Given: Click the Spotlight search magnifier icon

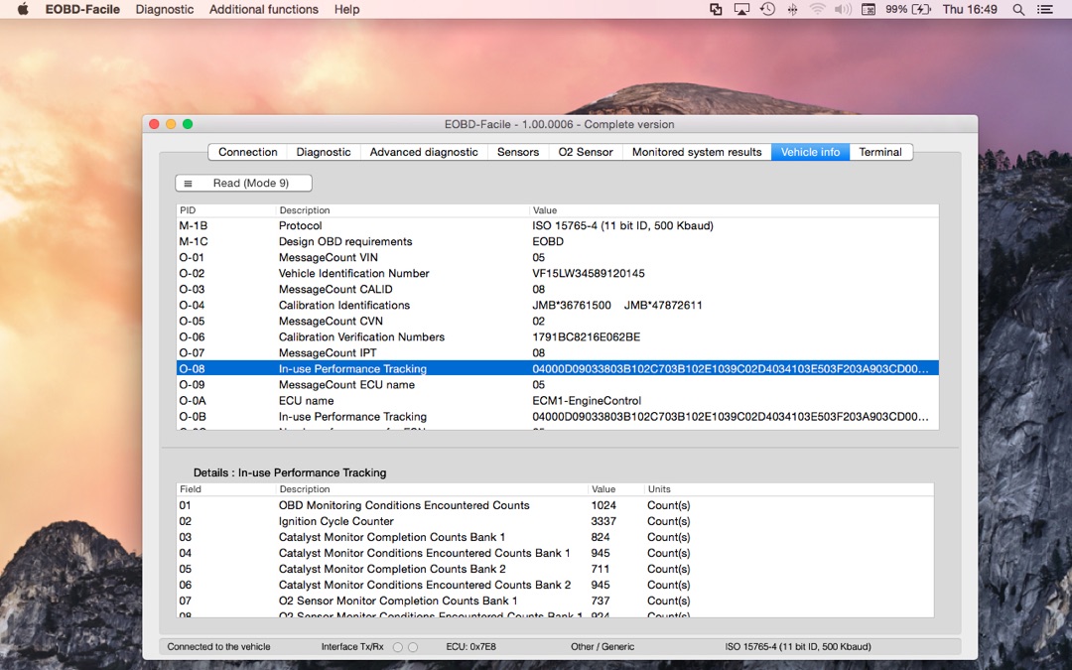Looking at the screenshot, I should click(1018, 9).
